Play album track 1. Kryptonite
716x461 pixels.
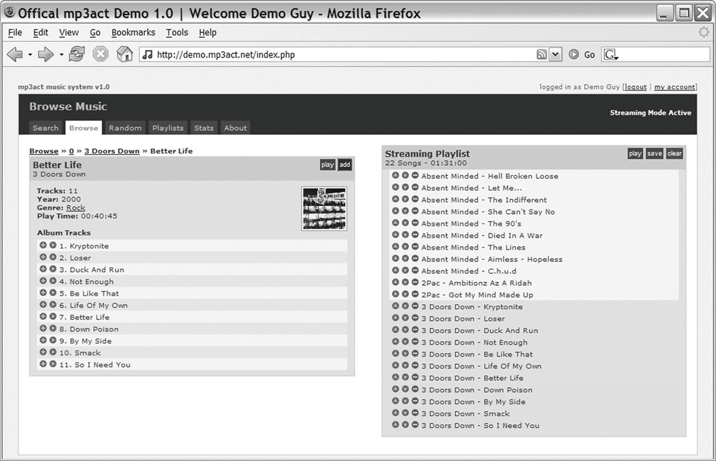tap(53, 245)
